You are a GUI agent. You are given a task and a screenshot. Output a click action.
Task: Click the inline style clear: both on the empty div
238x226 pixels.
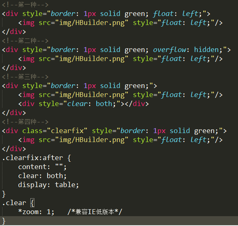90,104
